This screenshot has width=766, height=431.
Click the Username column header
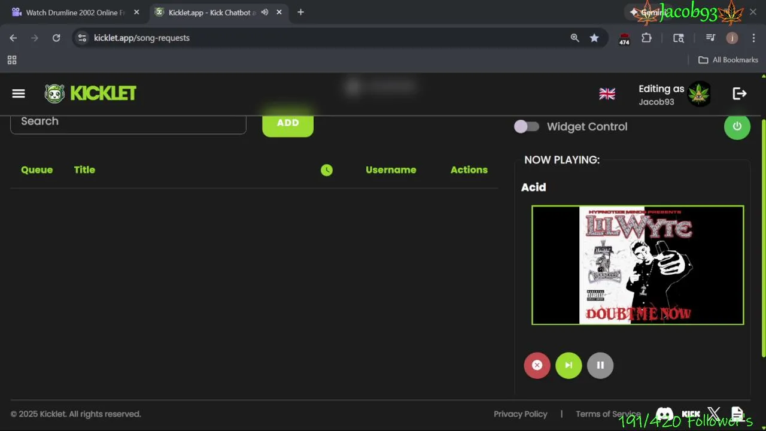pos(391,170)
